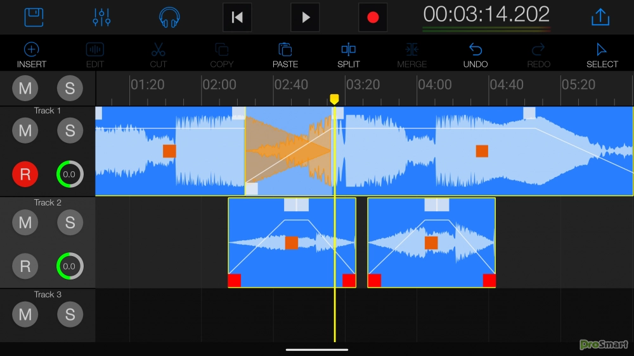Open the share/export icon
This screenshot has width=634, height=356.
click(x=600, y=17)
